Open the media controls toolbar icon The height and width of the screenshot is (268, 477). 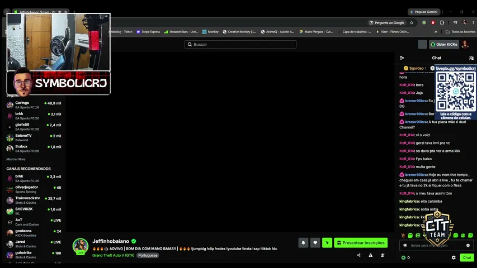pyautogui.click(x=455, y=22)
